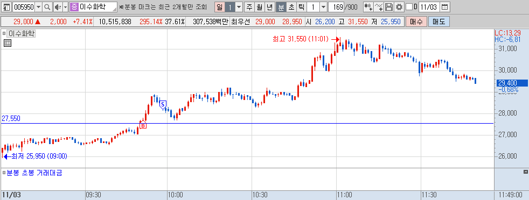Click the data table grid icon
Viewport: 529px width, 200px height.
coord(8,43)
